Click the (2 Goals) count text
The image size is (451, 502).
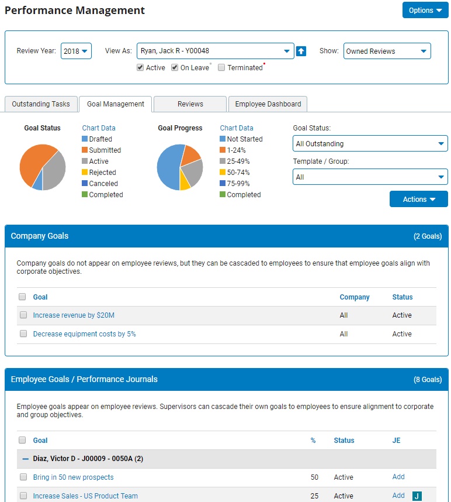point(428,236)
